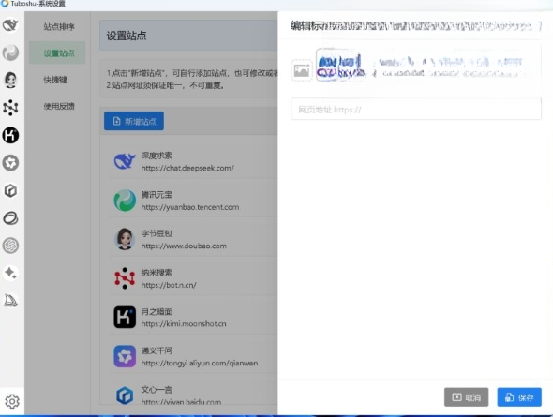This screenshot has width=553, height=417.
Task: Click 设置站点 panel header text
Action: click(x=127, y=36)
